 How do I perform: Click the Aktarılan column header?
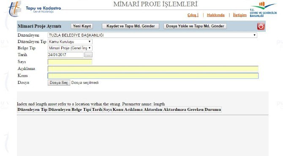[x=153, y=110]
